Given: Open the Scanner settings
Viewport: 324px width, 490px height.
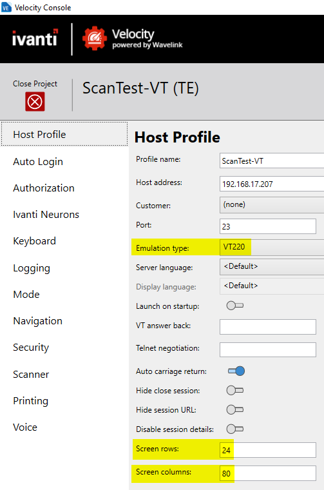Looking at the screenshot, I should pyautogui.click(x=31, y=375).
